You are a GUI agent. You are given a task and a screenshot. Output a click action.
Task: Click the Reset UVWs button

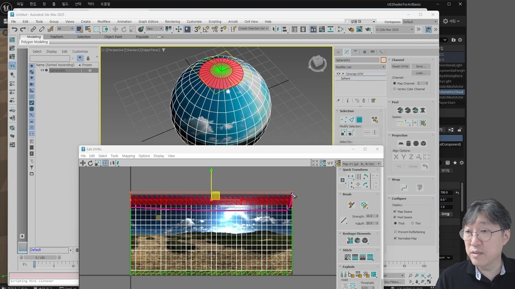point(400,66)
